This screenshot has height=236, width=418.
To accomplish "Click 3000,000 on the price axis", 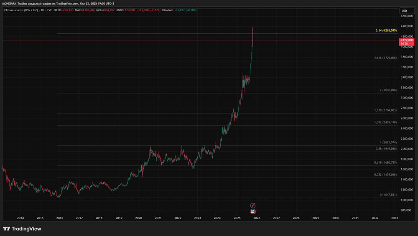I will click(x=407, y=98).
